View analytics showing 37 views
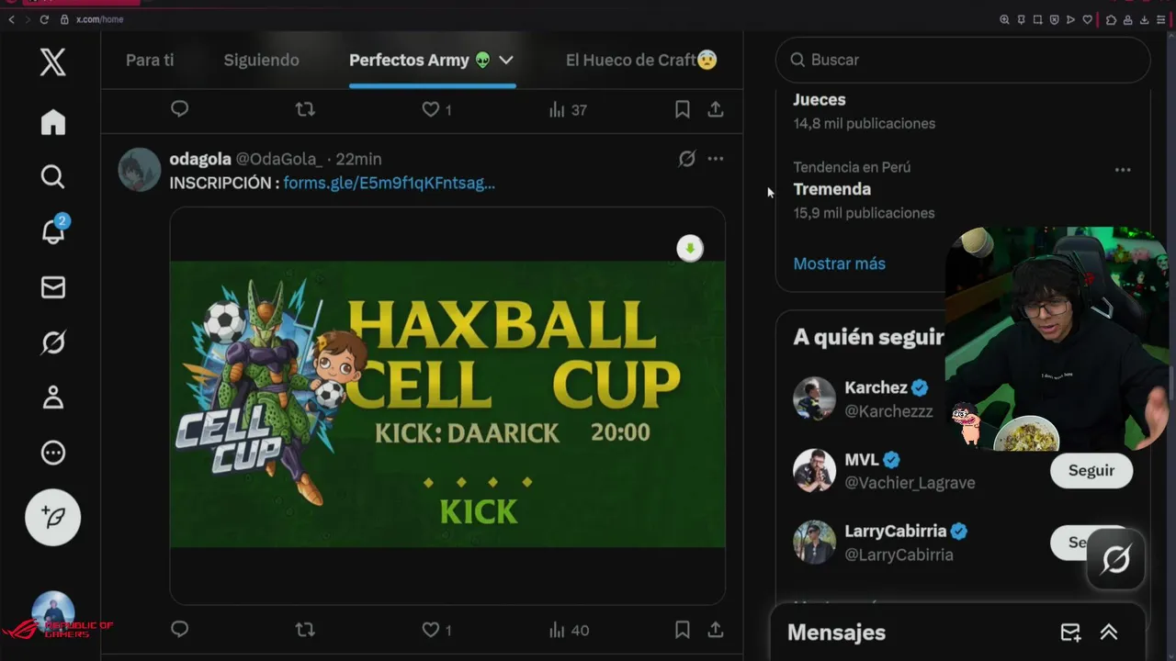This screenshot has height=661, width=1176. [568, 109]
